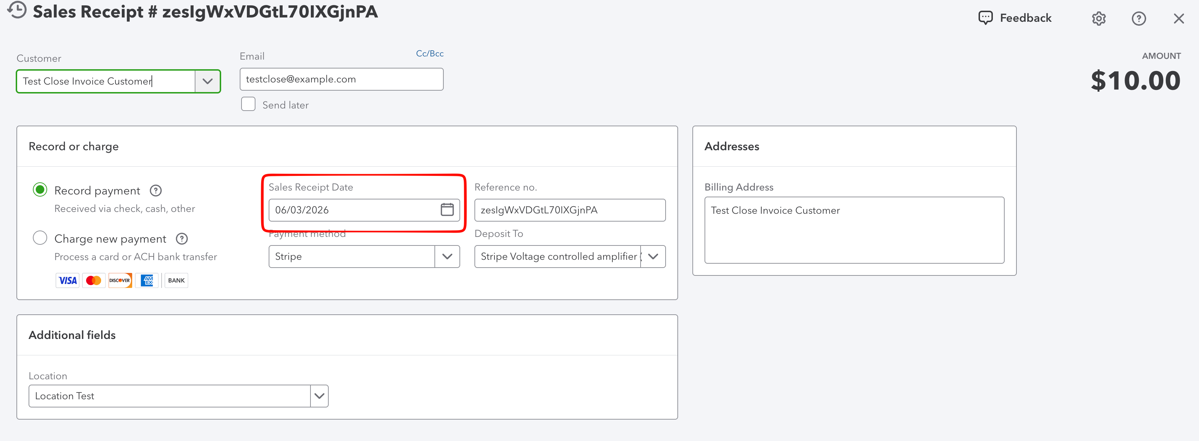Click the Cc/Bcc link

pos(429,54)
